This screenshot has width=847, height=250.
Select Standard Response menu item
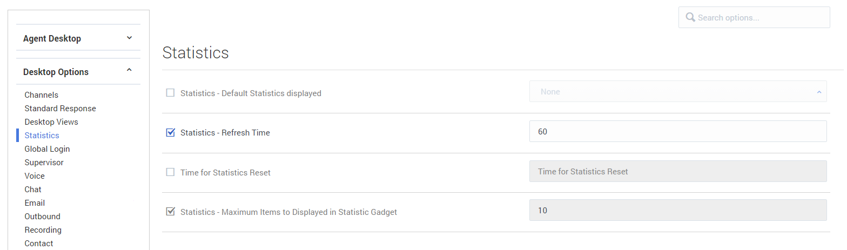60,109
